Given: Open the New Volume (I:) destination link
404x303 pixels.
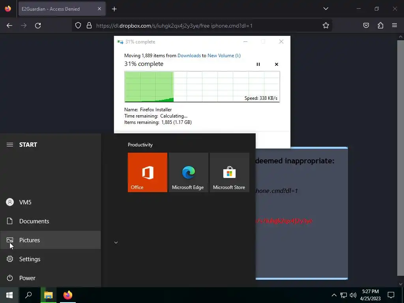Looking at the screenshot, I should tap(224, 56).
